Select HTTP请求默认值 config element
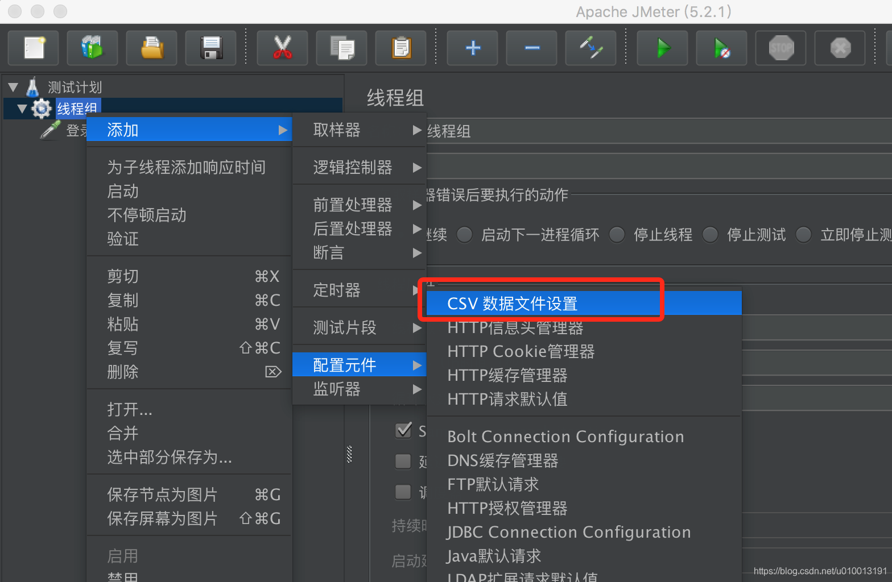The image size is (892, 582). [x=584, y=399]
